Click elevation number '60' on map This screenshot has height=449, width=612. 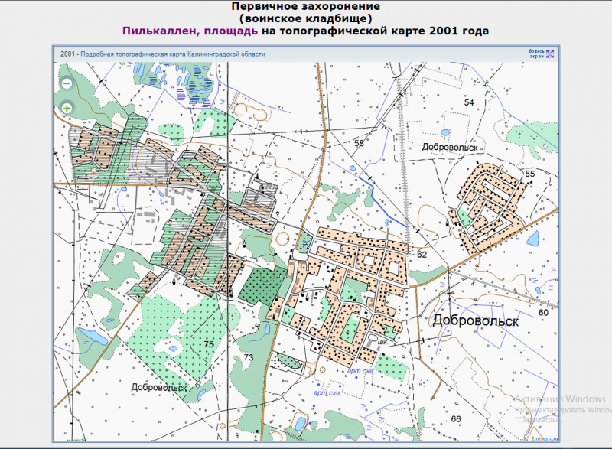(x=543, y=313)
